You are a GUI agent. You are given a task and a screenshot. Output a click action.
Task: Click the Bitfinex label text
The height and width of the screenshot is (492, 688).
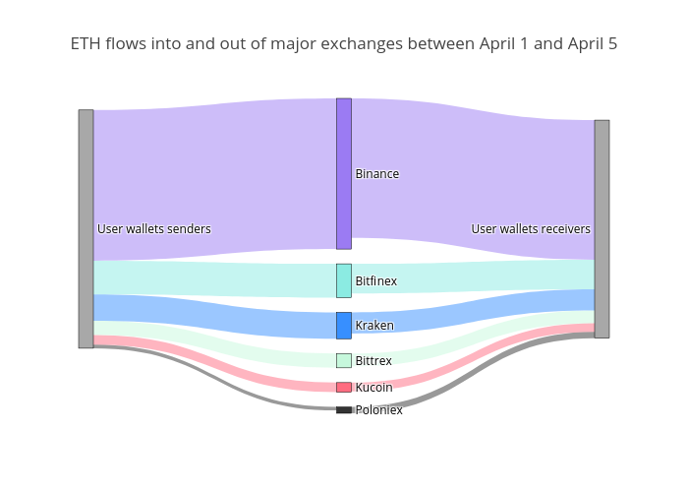point(376,281)
